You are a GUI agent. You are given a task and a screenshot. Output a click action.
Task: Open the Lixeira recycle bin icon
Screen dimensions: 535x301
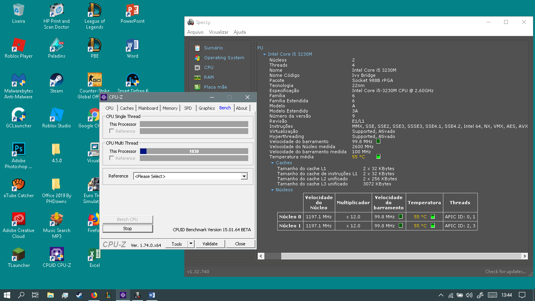(x=18, y=14)
